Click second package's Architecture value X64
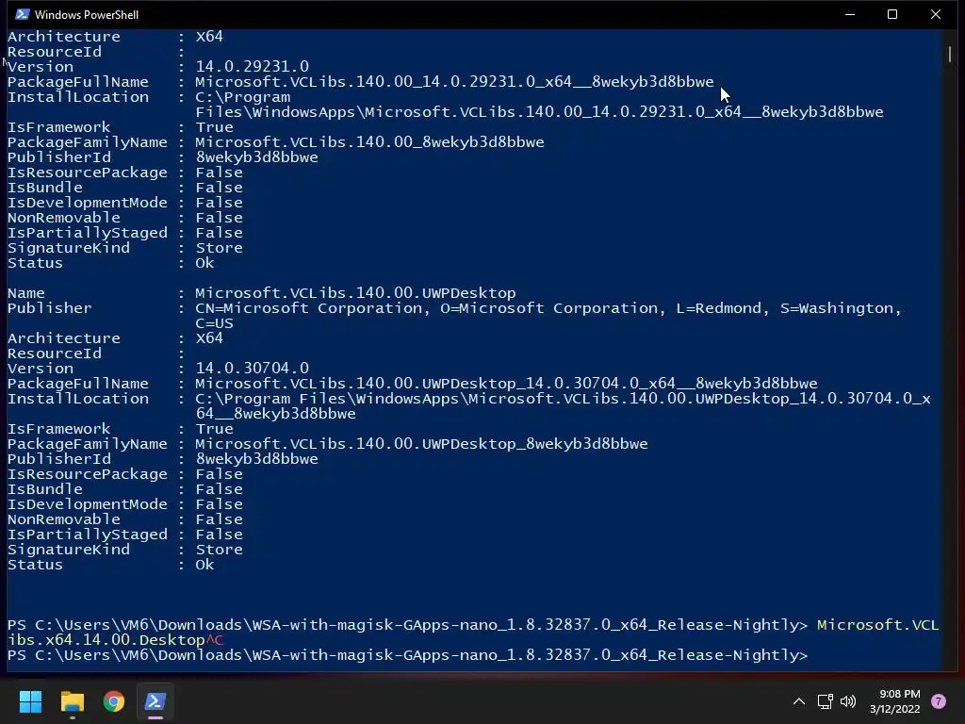Image resolution: width=965 pixels, height=724 pixels. [209, 338]
